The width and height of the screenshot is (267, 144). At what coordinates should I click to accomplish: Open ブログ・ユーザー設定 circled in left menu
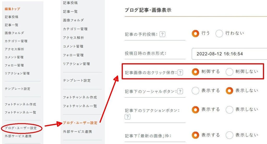[21, 128]
